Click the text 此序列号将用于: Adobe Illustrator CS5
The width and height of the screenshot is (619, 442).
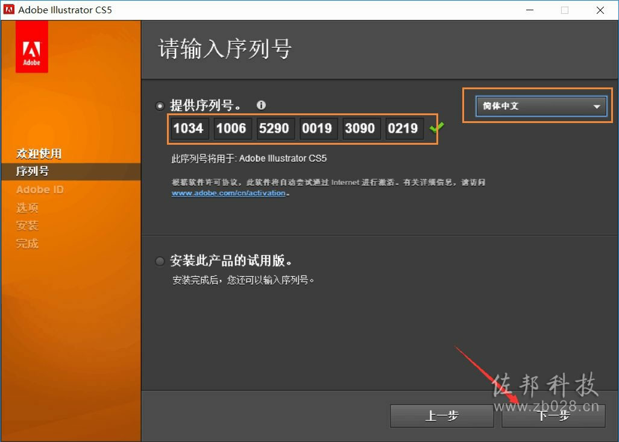click(x=249, y=159)
